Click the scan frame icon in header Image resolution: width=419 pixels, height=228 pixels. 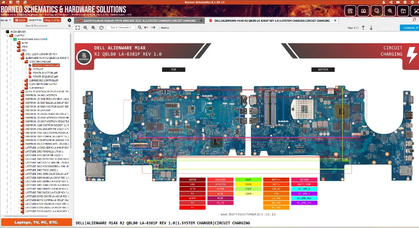tap(416, 11)
